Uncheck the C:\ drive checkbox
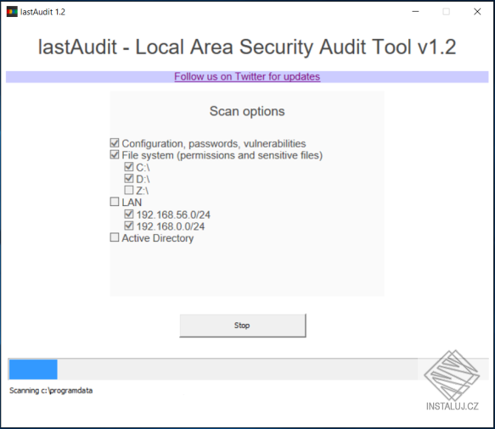This screenshot has height=429, width=495. click(x=129, y=167)
